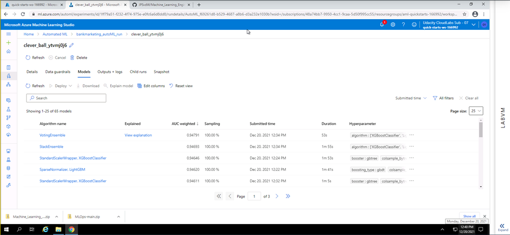The image size is (510, 235).
Task: Open All filters panel
Action: click(x=443, y=98)
